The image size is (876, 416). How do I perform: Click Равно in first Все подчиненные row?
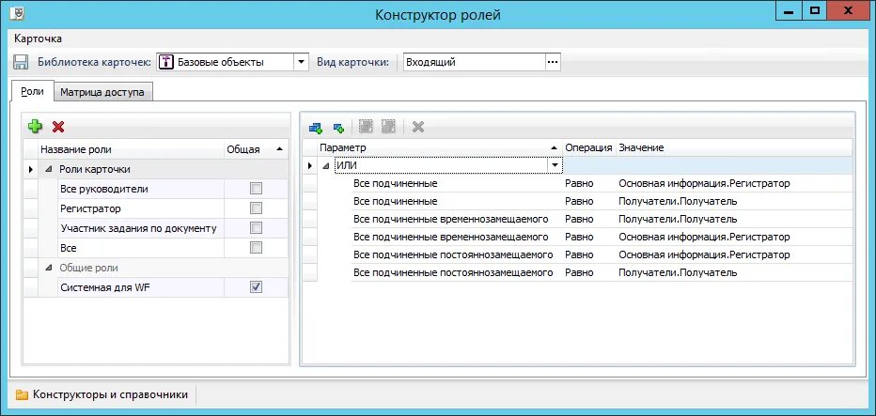579,183
